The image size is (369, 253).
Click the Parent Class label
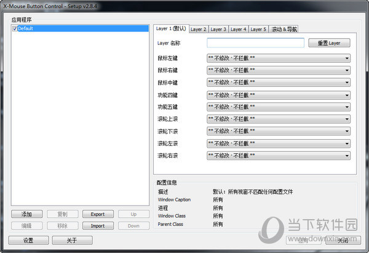(170, 224)
